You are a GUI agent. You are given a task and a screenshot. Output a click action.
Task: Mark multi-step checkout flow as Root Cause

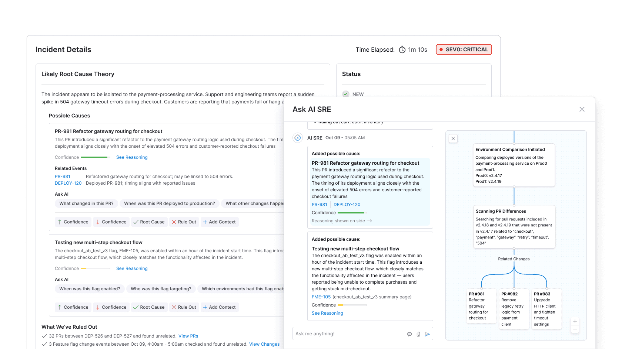[x=149, y=307]
